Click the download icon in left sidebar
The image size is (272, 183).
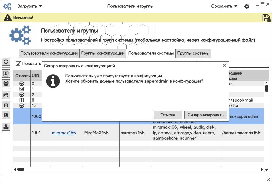pos(6,127)
